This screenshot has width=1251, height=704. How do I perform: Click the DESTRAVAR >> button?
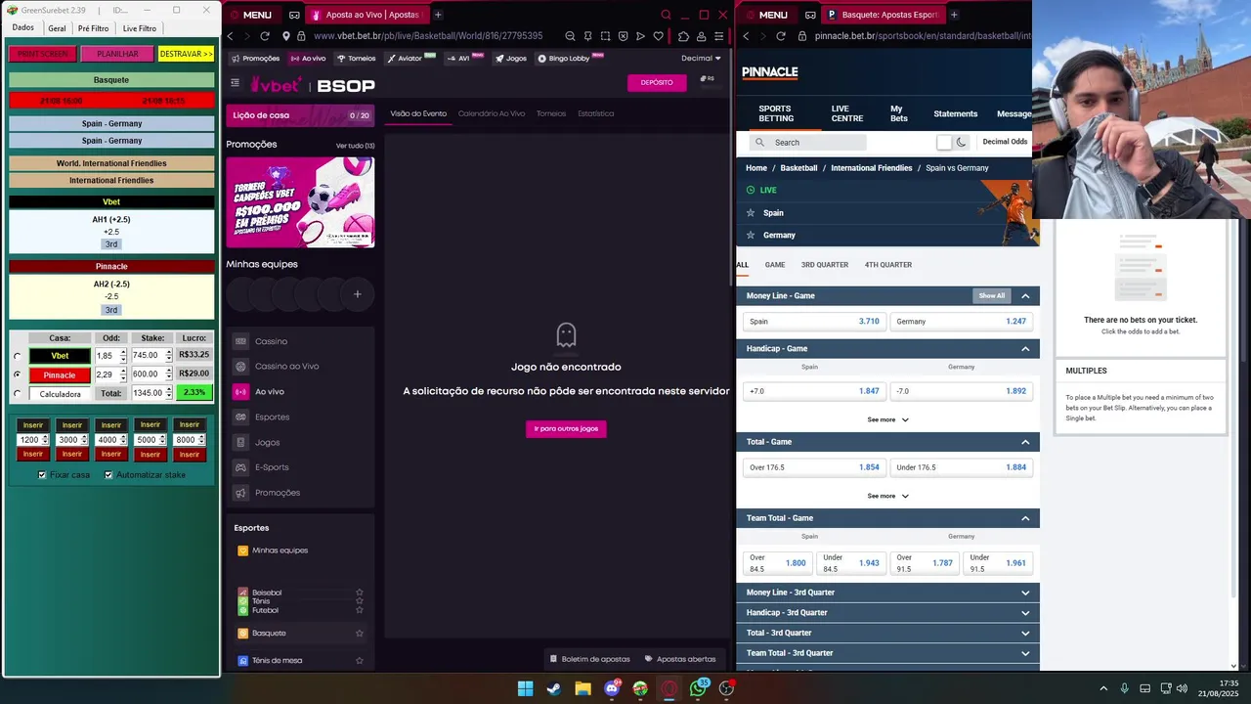[x=186, y=54]
